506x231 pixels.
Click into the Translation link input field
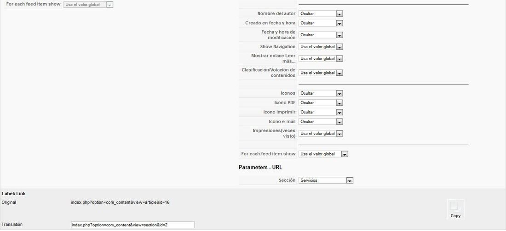point(132,225)
